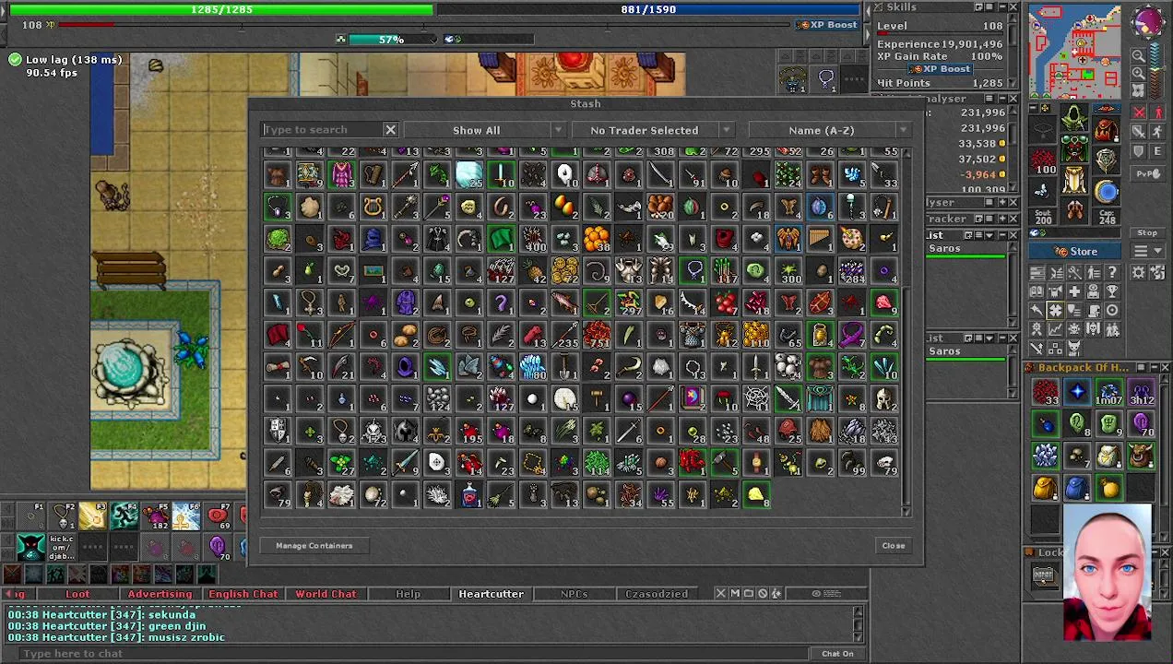Click the Stash search field
The width and height of the screenshot is (1173, 664).
pyautogui.click(x=321, y=130)
